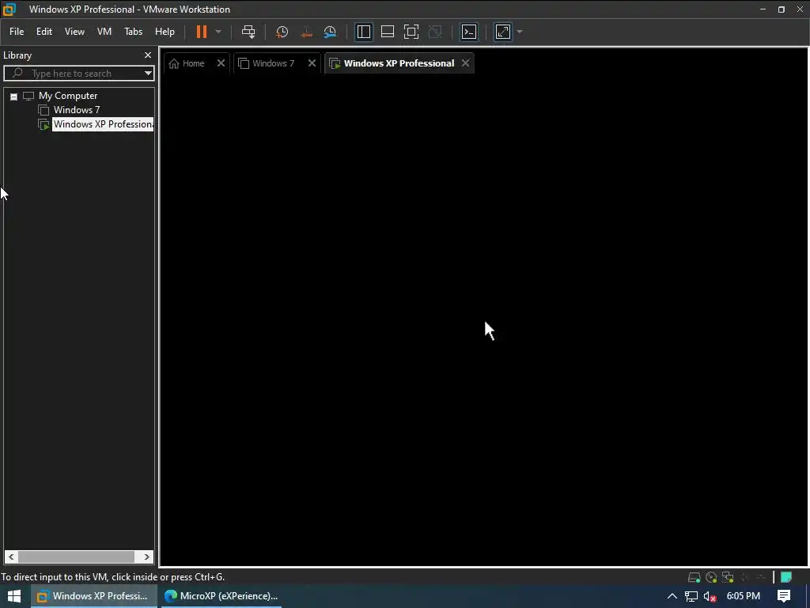Screen dimensions: 810x608
Task: Open the library search dropdown arrow
Action: (148, 74)
